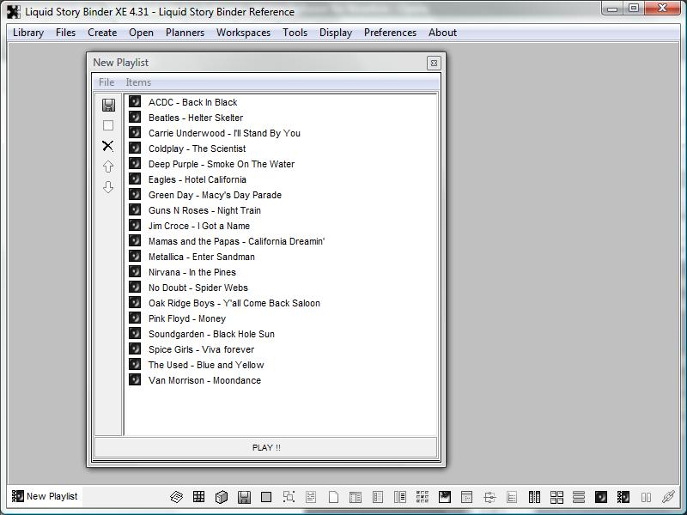Select Eagles - Hotel California track
687x515 pixels.
pos(197,179)
